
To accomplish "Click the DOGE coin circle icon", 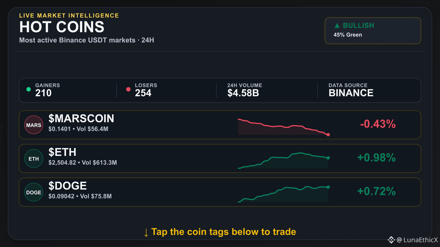I will (x=34, y=192).
